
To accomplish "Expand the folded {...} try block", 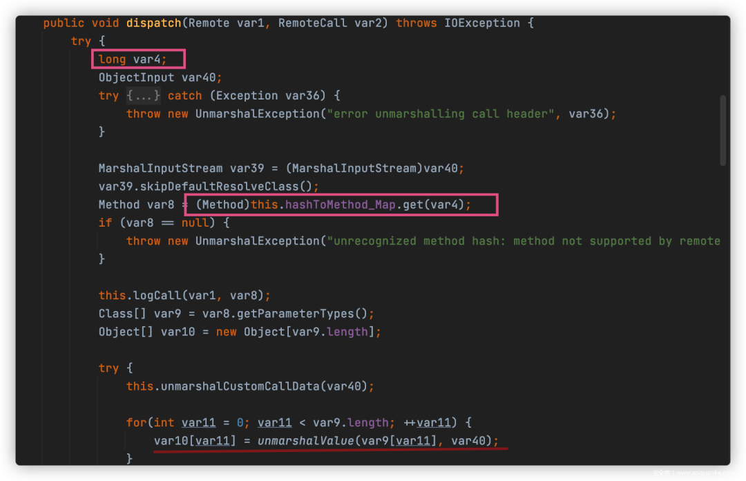I will (x=144, y=95).
